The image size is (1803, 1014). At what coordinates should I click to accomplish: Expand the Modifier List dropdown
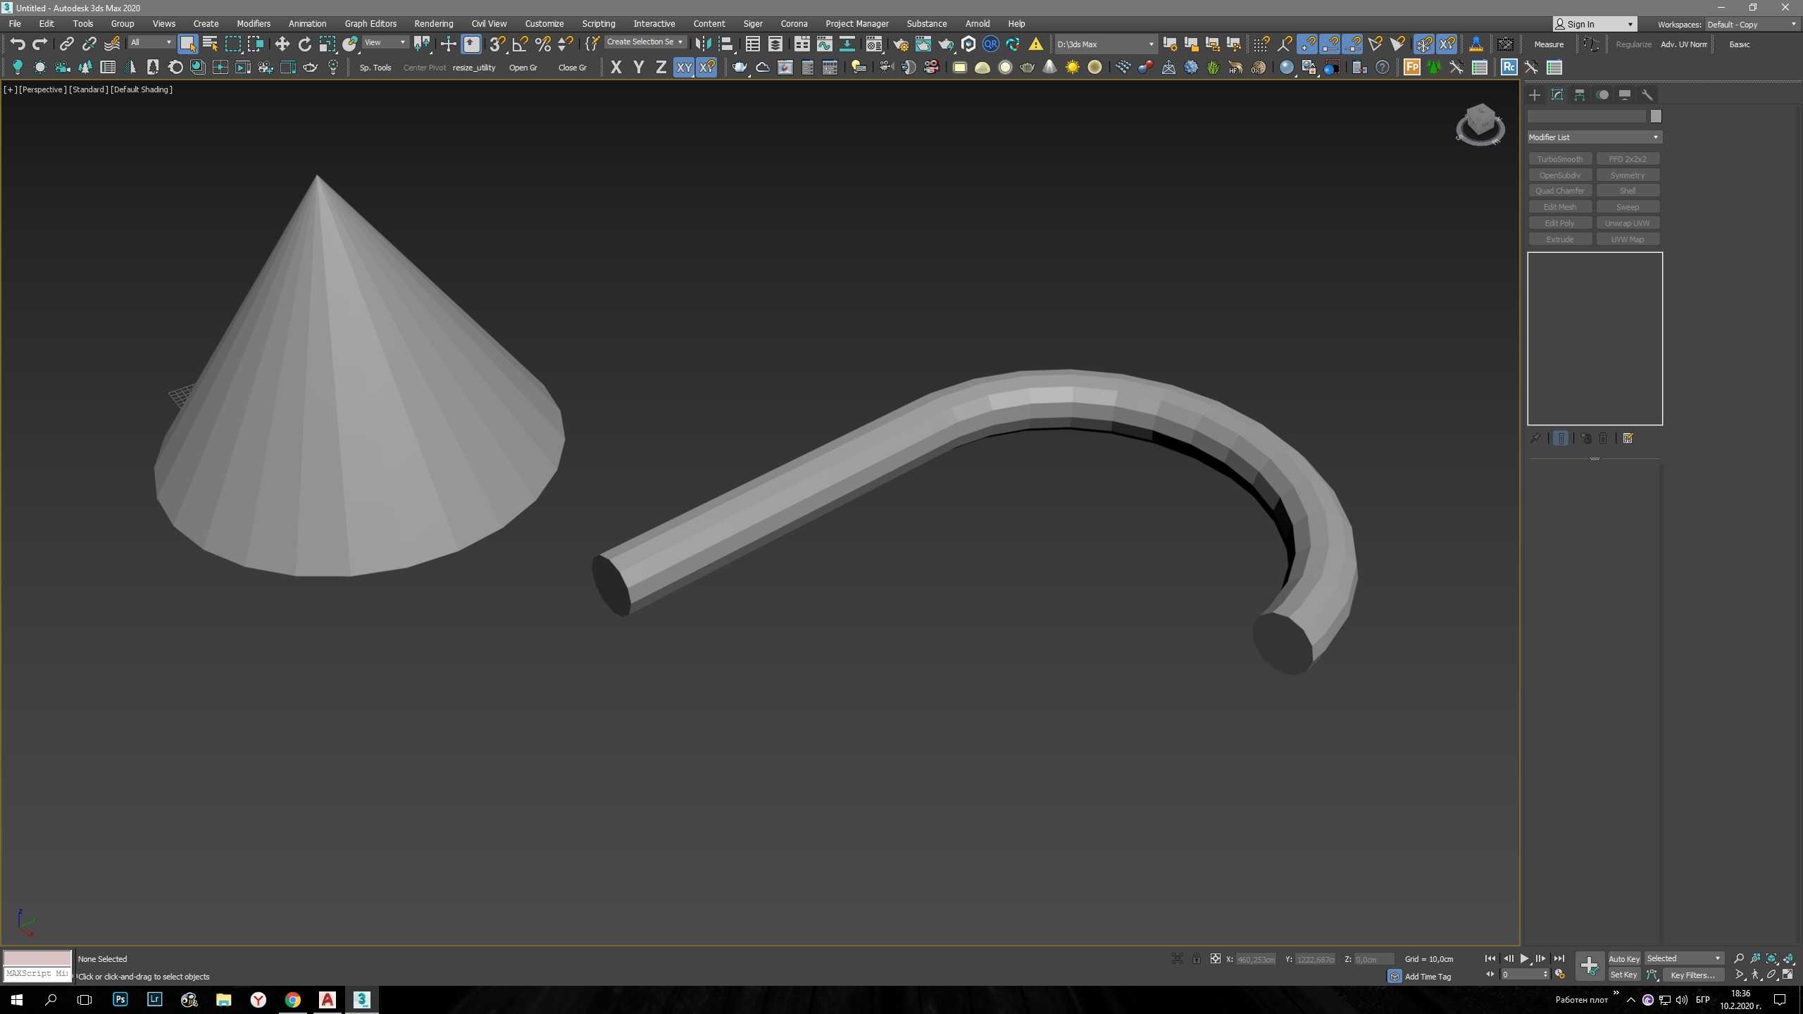click(x=1656, y=137)
